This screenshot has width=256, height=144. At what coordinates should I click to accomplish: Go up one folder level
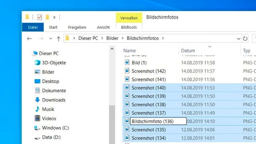coord(58,39)
